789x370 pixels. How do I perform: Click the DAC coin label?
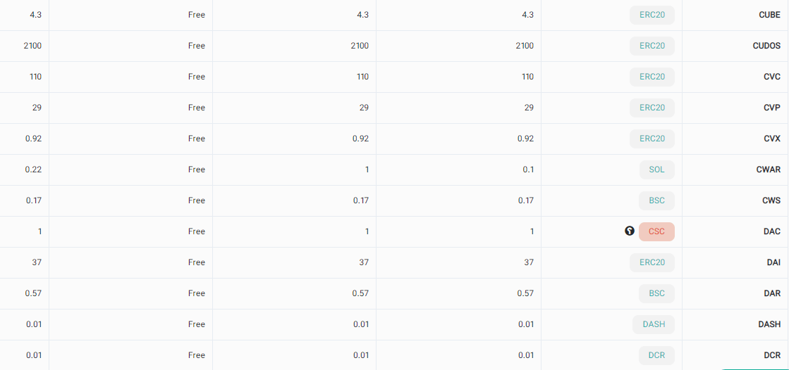click(x=772, y=231)
